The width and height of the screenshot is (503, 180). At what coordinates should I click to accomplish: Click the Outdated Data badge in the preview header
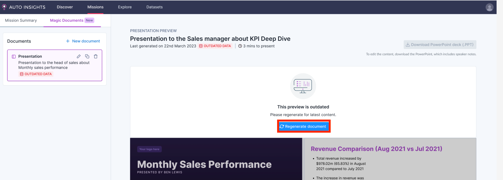tap(215, 46)
